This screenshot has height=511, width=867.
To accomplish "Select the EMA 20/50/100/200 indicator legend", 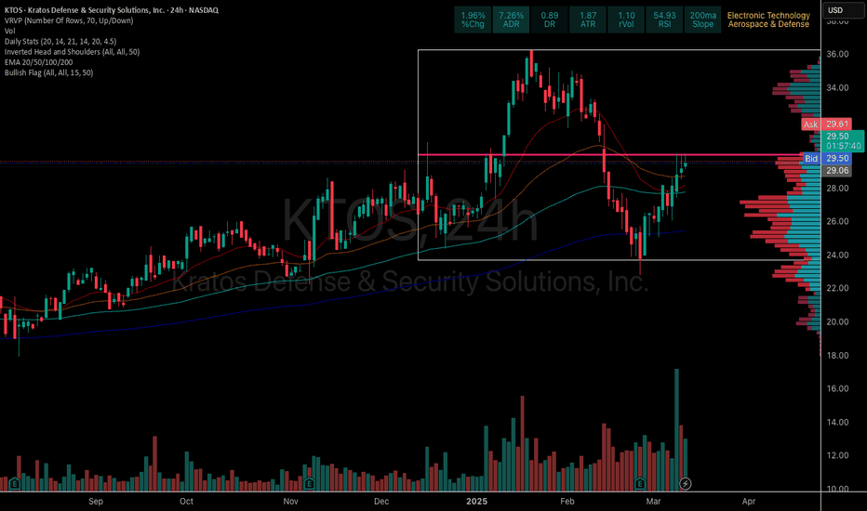I will tap(38, 62).
